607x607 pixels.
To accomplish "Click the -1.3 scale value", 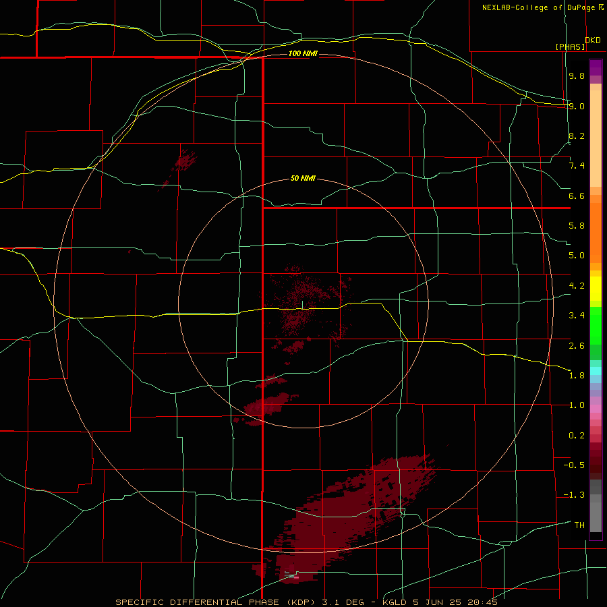I will point(574,495).
